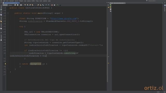The height and width of the screenshot is (93, 166).
Task: Click the red Start Macro Recording icon
Action: pos(52,5)
